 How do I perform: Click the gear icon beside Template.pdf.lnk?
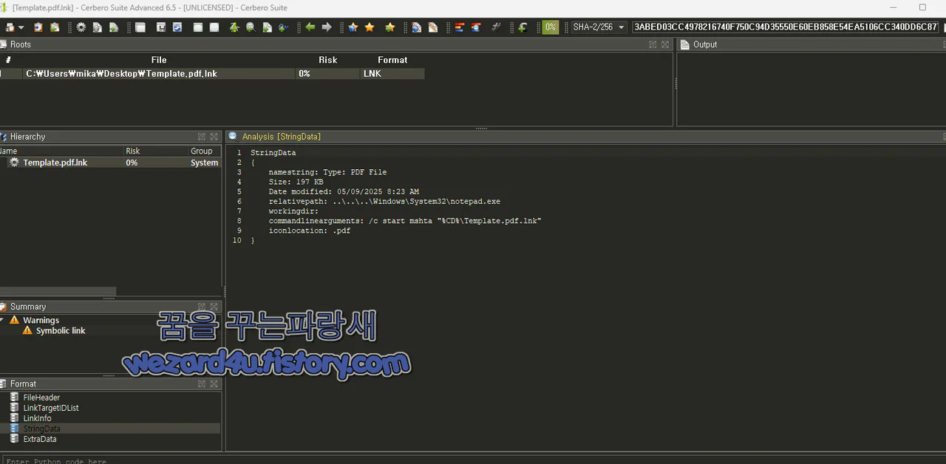click(x=14, y=163)
